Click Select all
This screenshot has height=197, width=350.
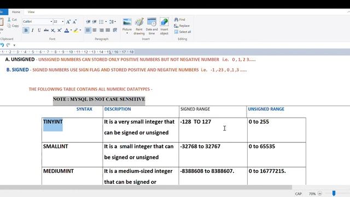pyautogui.click(x=183, y=32)
